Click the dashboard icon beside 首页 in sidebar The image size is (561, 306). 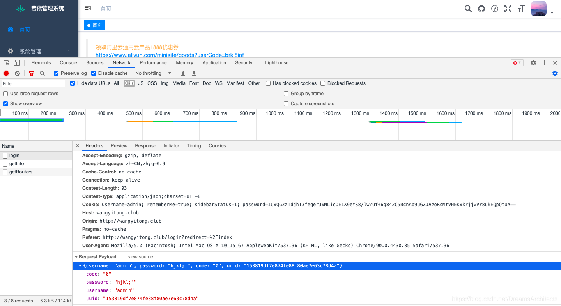click(11, 29)
